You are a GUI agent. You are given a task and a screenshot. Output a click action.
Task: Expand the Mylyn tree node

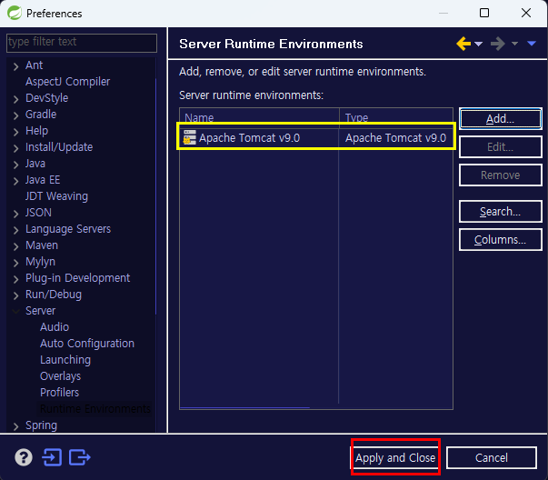click(x=15, y=263)
